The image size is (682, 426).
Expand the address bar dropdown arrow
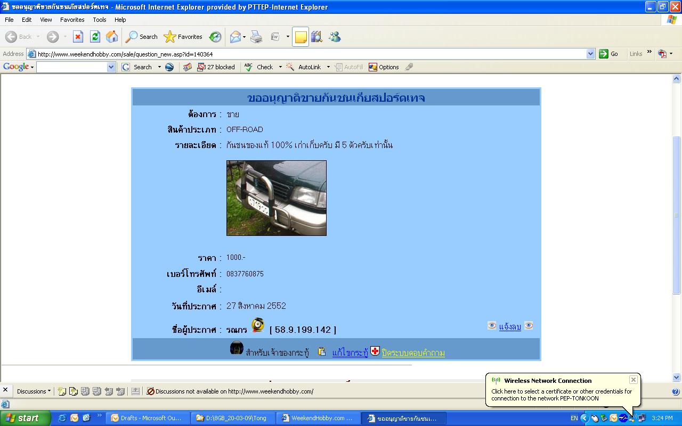(590, 54)
